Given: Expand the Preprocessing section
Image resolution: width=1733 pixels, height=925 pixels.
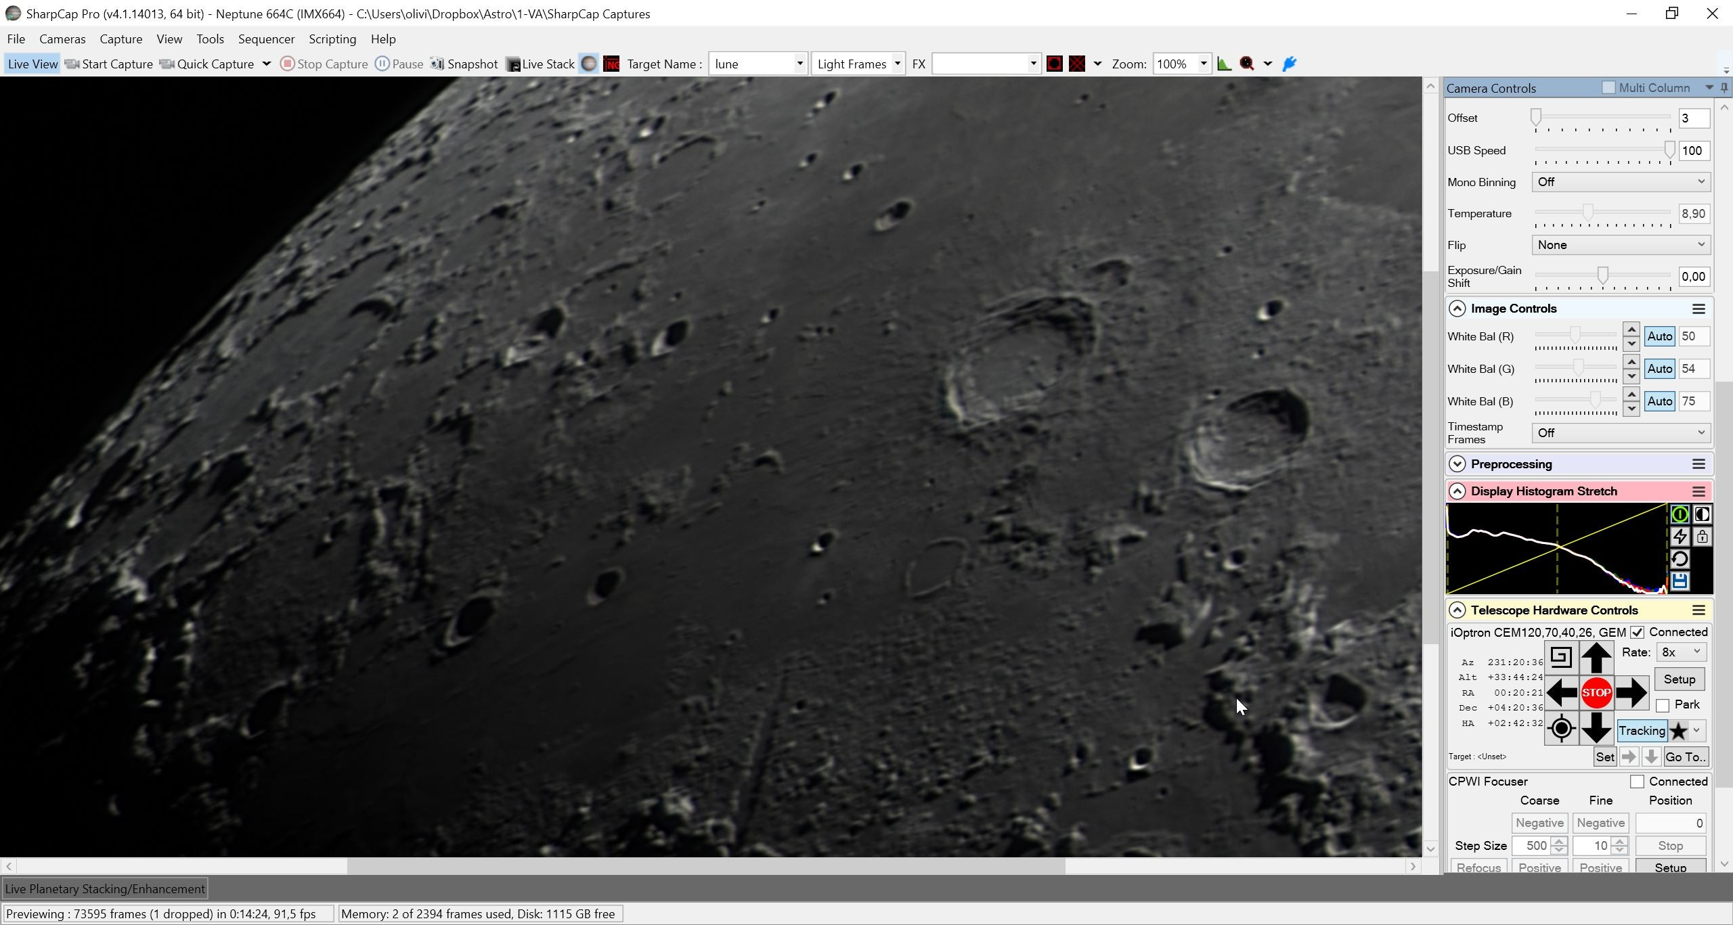Looking at the screenshot, I should (x=1457, y=464).
